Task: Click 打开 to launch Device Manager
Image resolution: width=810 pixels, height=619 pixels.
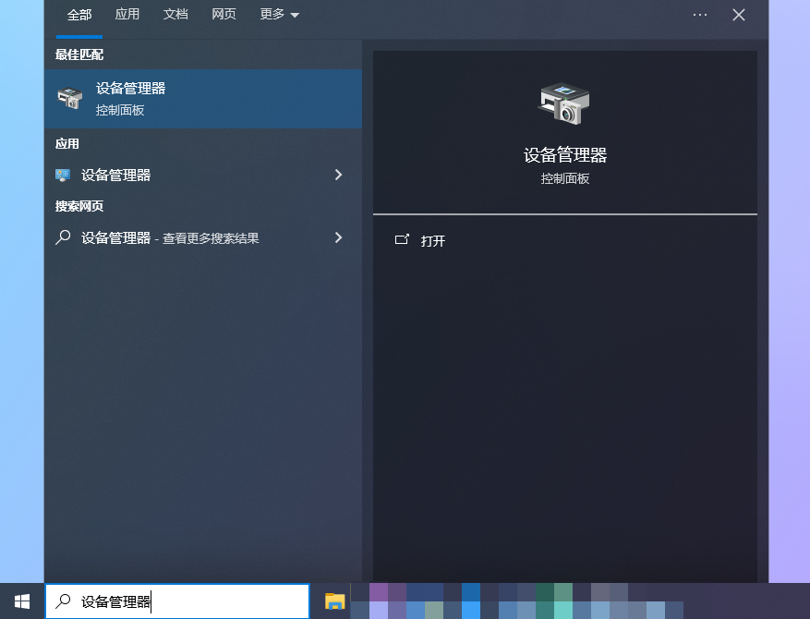Action: click(x=432, y=240)
